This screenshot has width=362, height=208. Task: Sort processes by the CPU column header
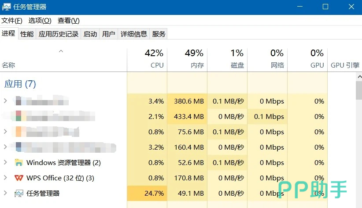(147, 59)
